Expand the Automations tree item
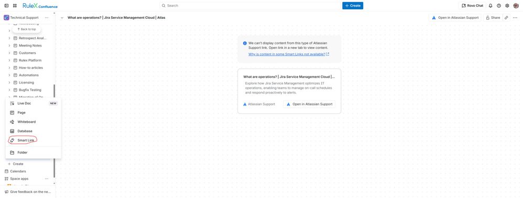 (x=9, y=75)
